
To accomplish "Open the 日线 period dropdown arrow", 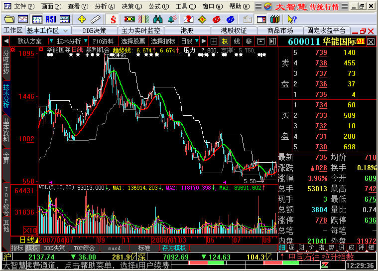I will [x=197, y=41].
